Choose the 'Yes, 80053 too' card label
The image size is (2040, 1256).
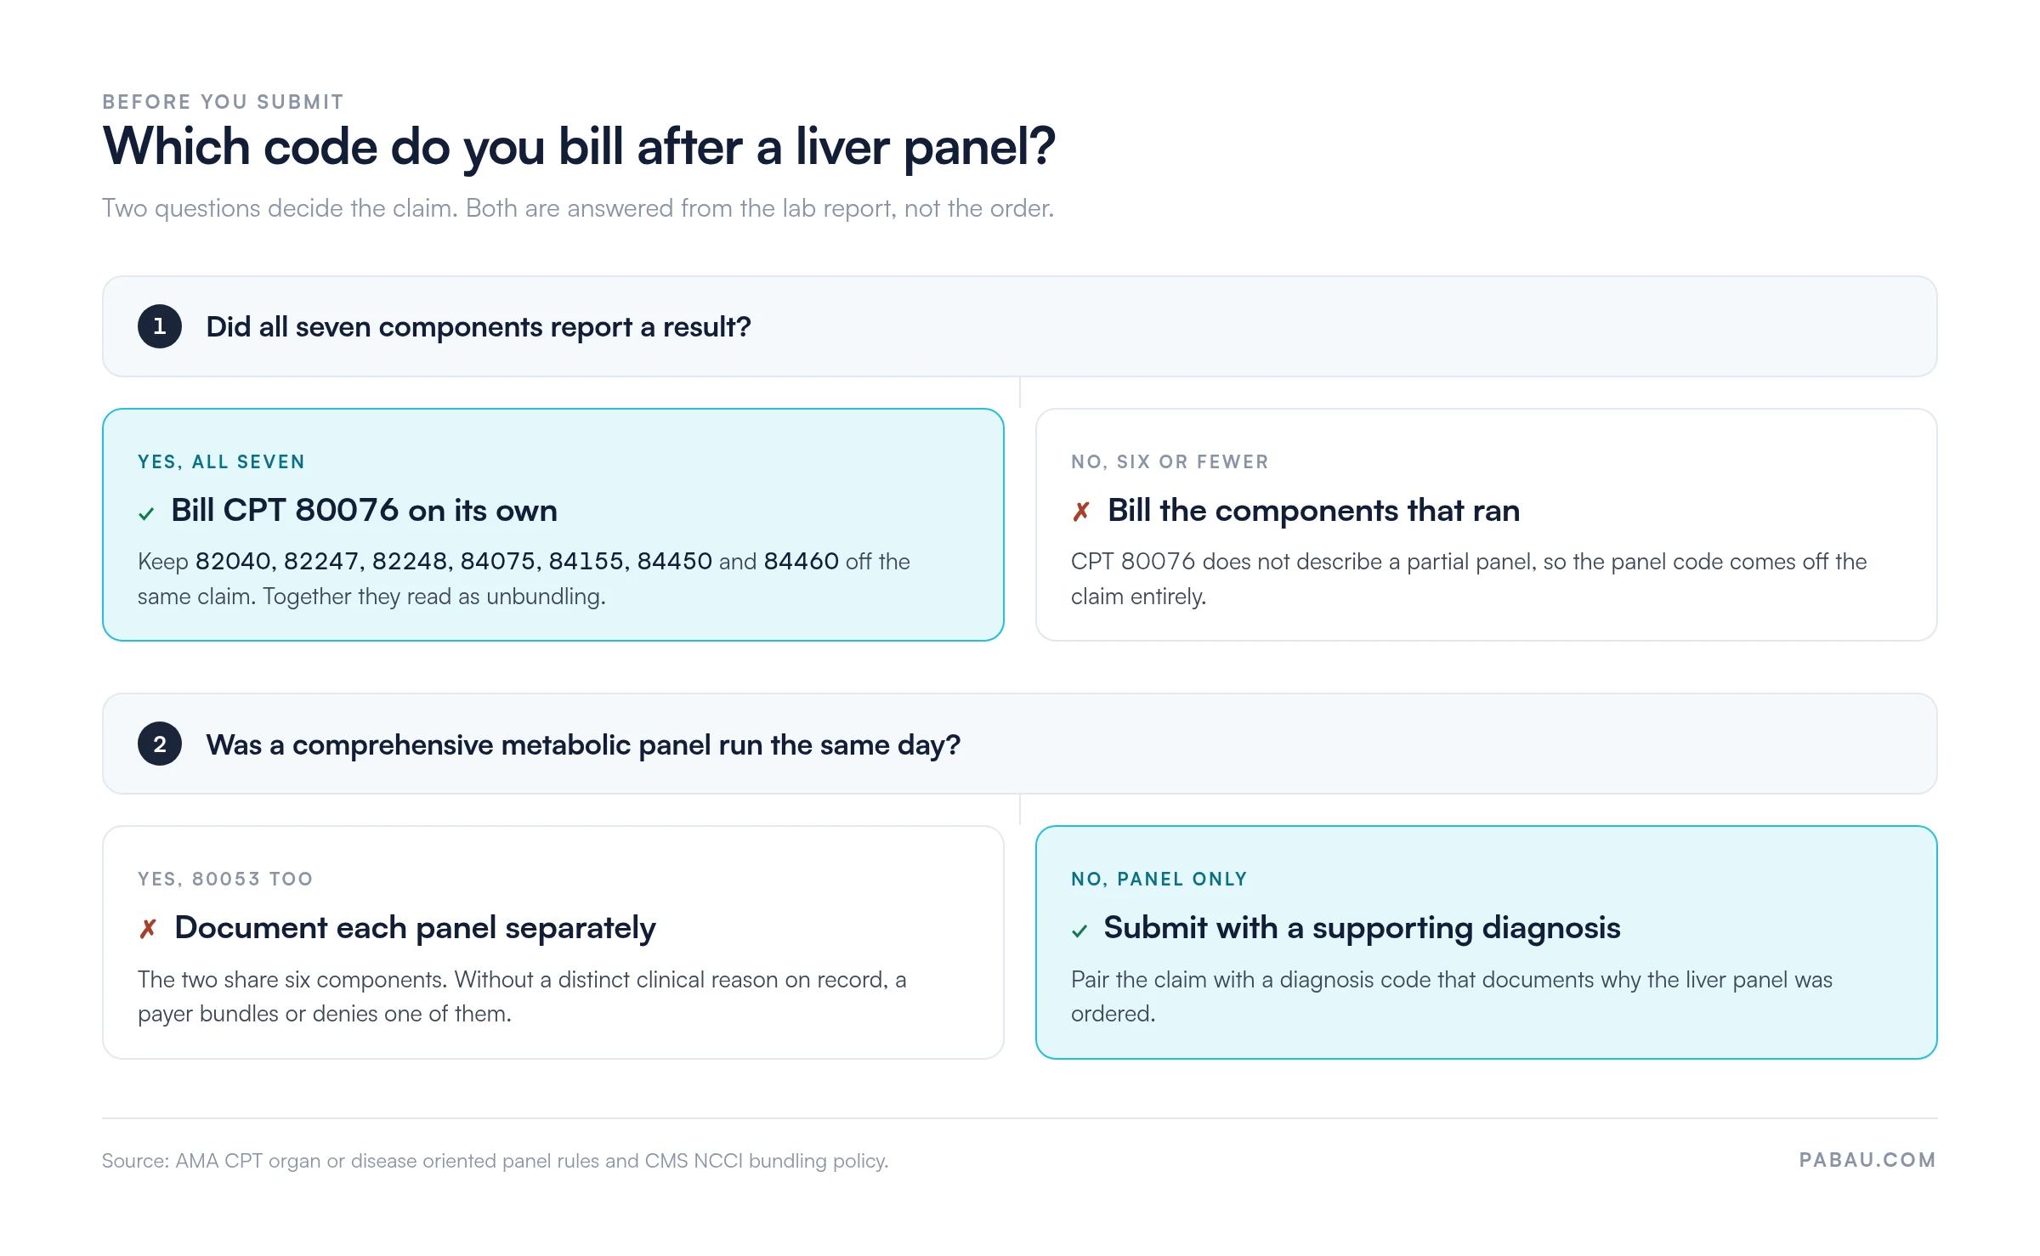tap(225, 880)
